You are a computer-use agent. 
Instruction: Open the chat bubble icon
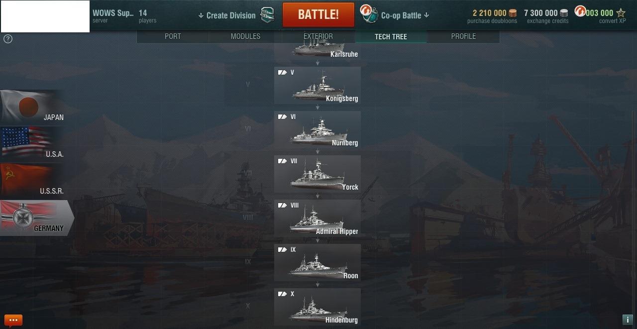13,320
